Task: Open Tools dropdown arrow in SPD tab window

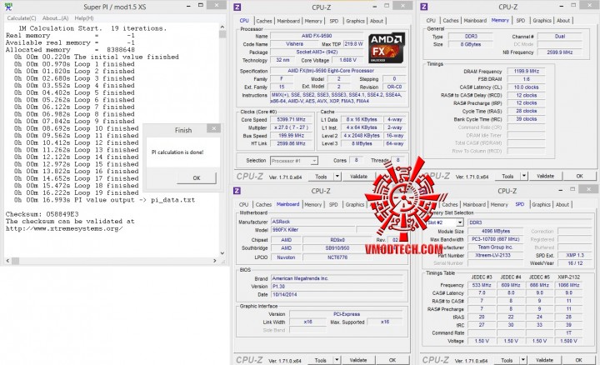Action: 523,360
